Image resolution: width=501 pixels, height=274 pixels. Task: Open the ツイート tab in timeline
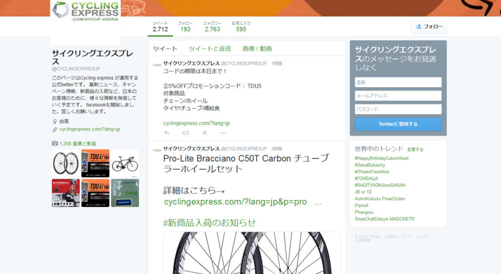coord(165,49)
